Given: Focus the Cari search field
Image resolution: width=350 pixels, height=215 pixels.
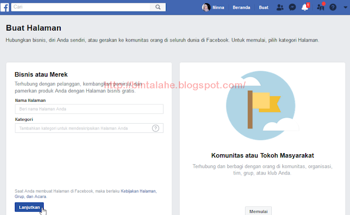Looking at the screenshot, I should click(x=80, y=7).
